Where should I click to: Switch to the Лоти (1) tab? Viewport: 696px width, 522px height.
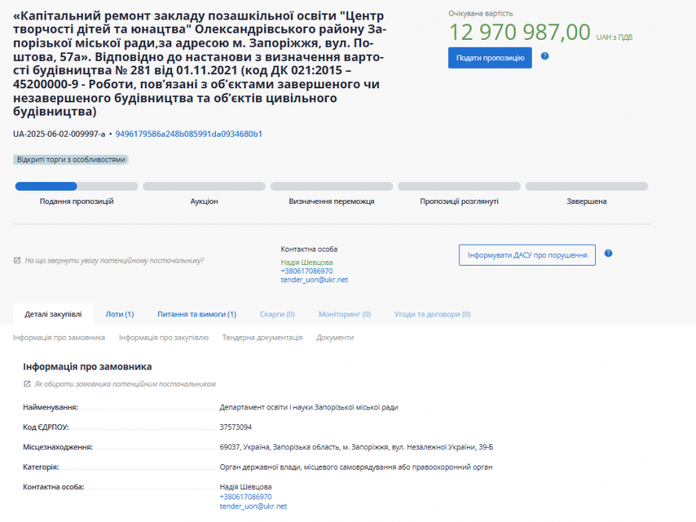(x=120, y=314)
